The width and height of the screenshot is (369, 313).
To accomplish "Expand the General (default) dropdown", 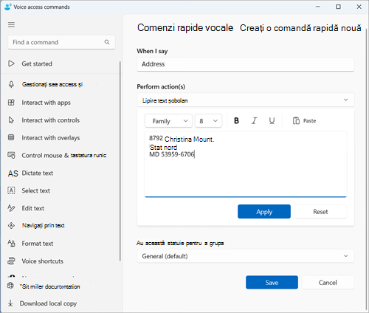I will pyautogui.click(x=246, y=256).
